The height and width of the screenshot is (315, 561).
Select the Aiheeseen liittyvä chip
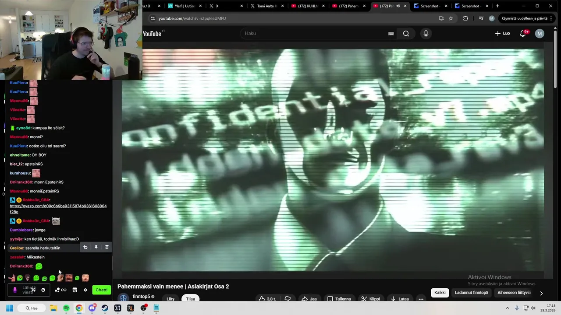point(514,293)
